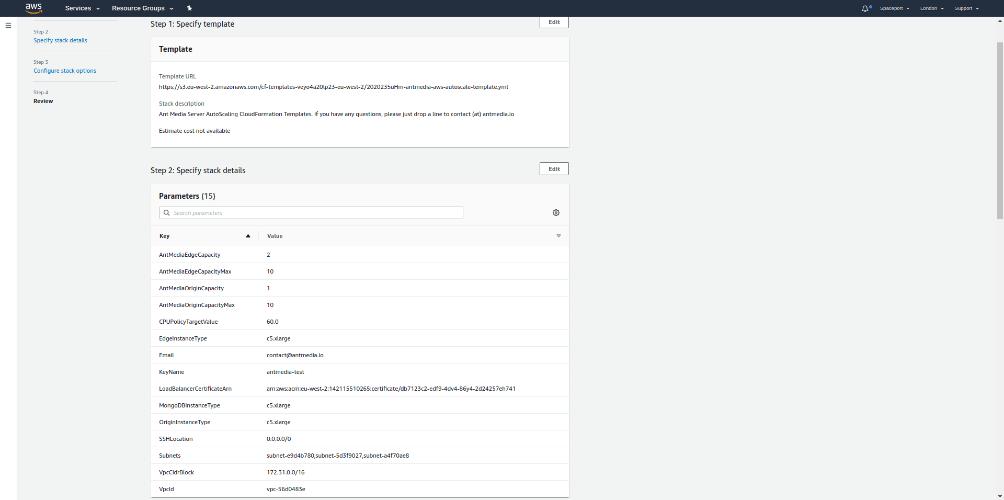
Task: Open parameters table settings gear
Action: [556, 213]
